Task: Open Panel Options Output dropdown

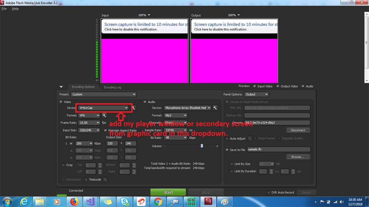Action: (x=256, y=94)
